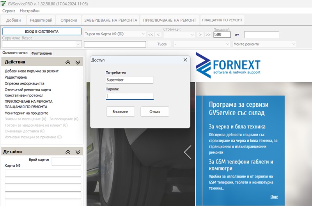Click the first field under Карта №
Image resolution: width=312 pixels, height=206 pixels.
pyautogui.click(x=43, y=173)
